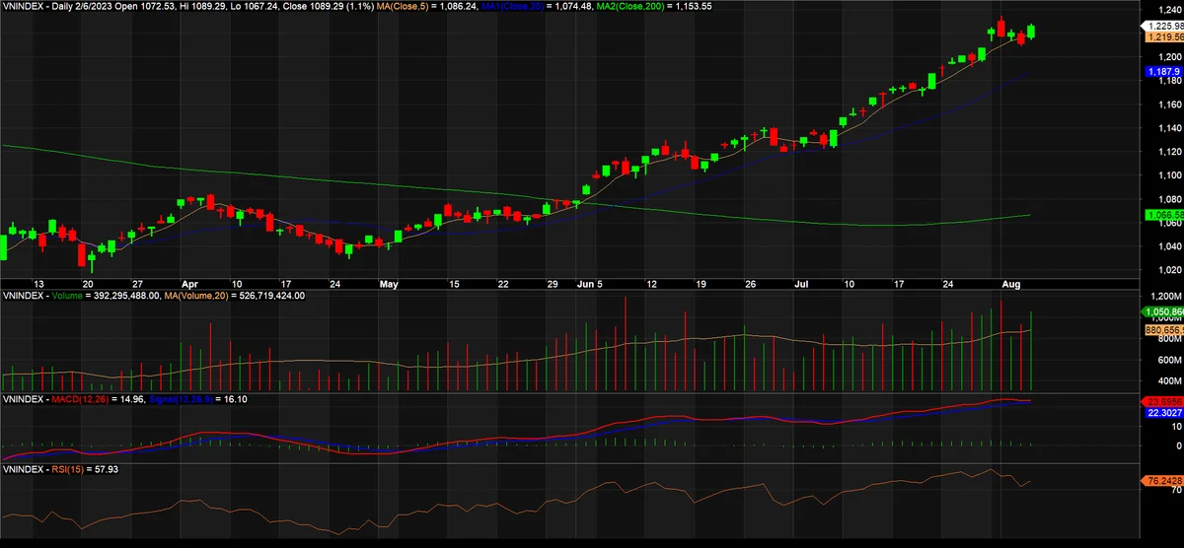Click the last green candlestick in August
The height and width of the screenshot is (548, 1184).
pos(1032,32)
